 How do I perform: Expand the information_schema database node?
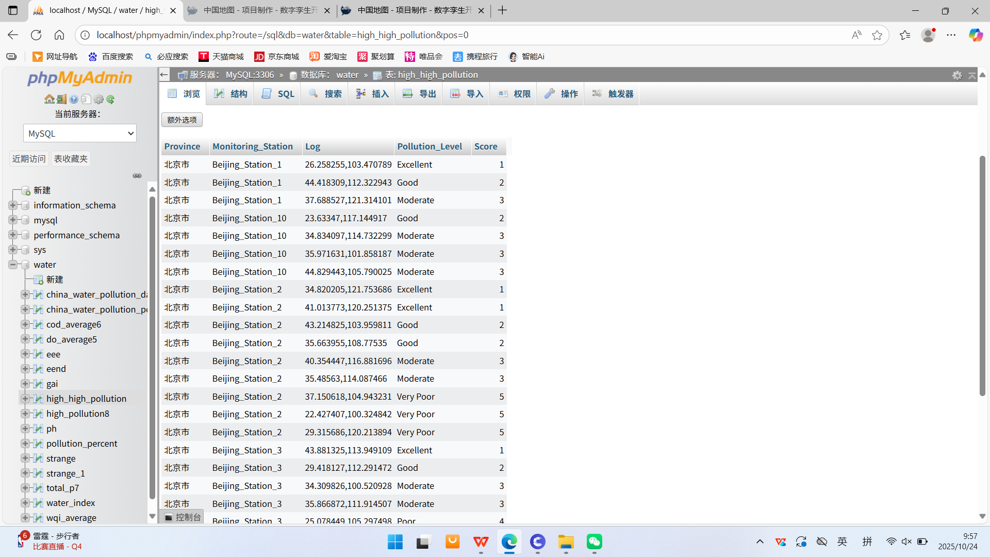click(13, 205)
